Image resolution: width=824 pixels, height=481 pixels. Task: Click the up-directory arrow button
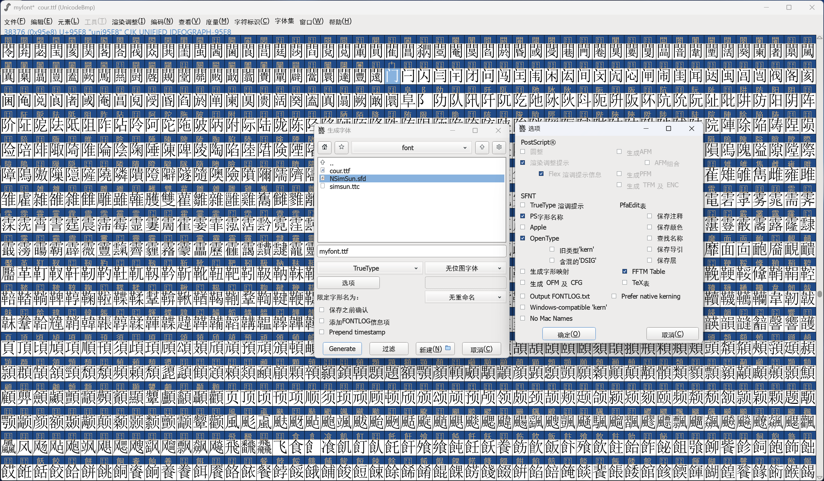click(x=482, y=147)
